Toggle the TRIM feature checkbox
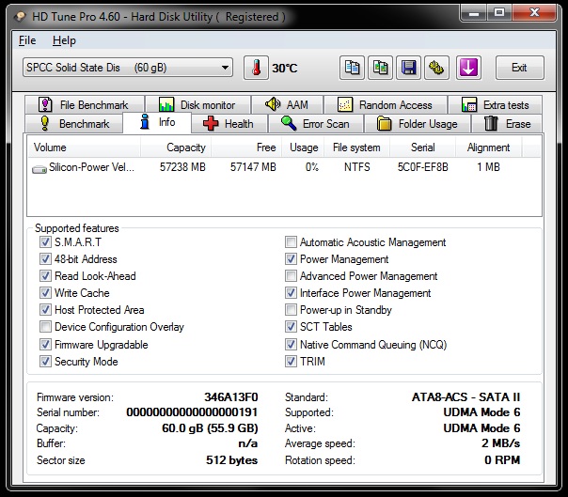Viewport: 568px width, 497px height. coord(292,361)
